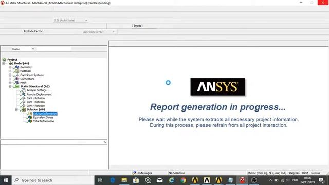The image size is (329, 185).
Task: Expand the Coordinate Systems node
Action: (x=10, y=75)
